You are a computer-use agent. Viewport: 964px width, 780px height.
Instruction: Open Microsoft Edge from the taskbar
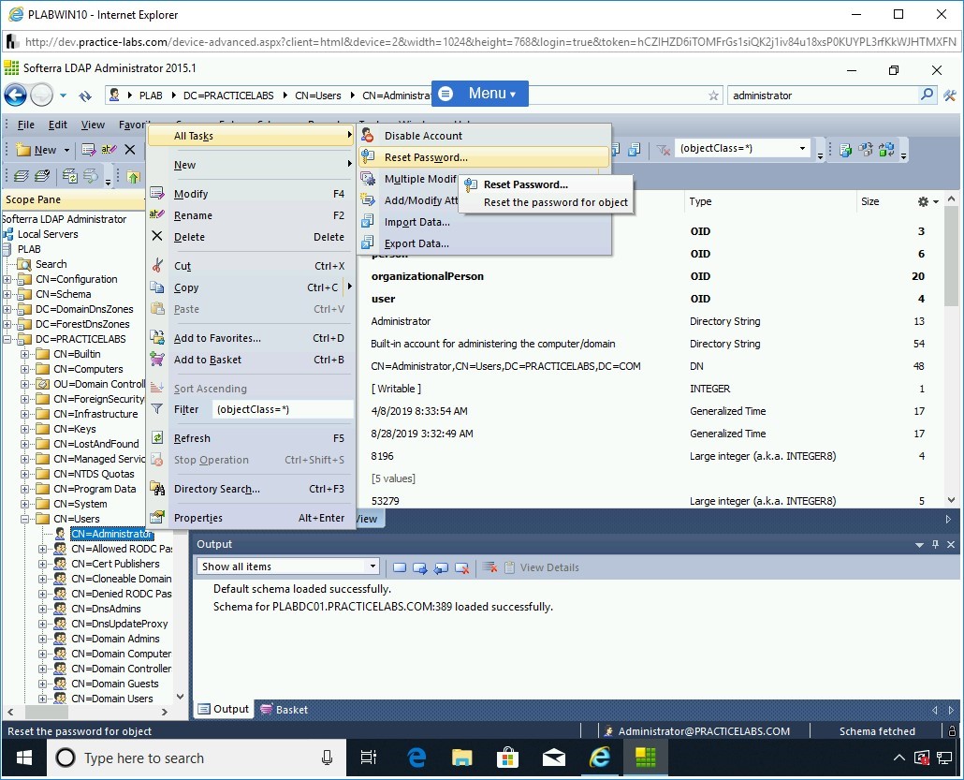(x=417, y=758)
